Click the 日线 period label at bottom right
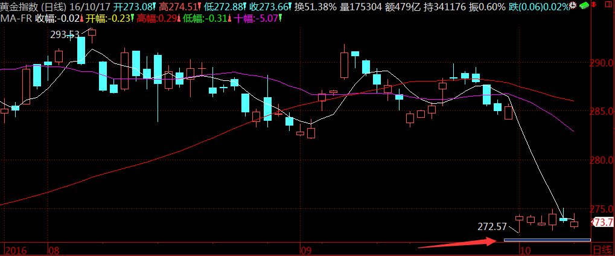Viewport: 615px width, 256px height. click(x=601, y=249)
